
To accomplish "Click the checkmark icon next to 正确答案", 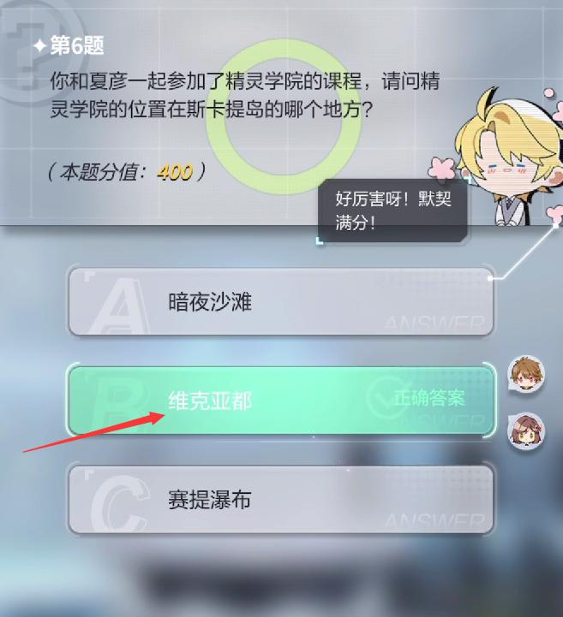I will [x=382, y=397].
